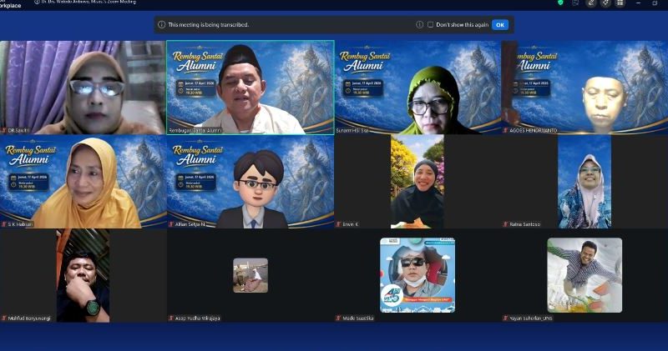
Task: Minimize the Zoom meeting window
Action: [639, 3]
